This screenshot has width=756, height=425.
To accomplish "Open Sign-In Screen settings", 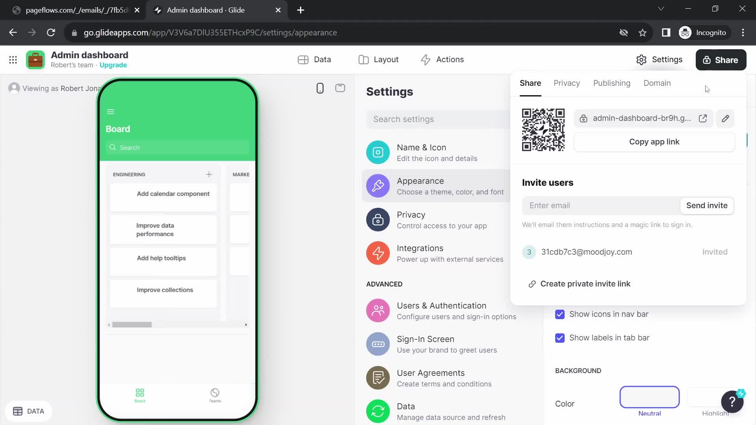I will [426, 344].
